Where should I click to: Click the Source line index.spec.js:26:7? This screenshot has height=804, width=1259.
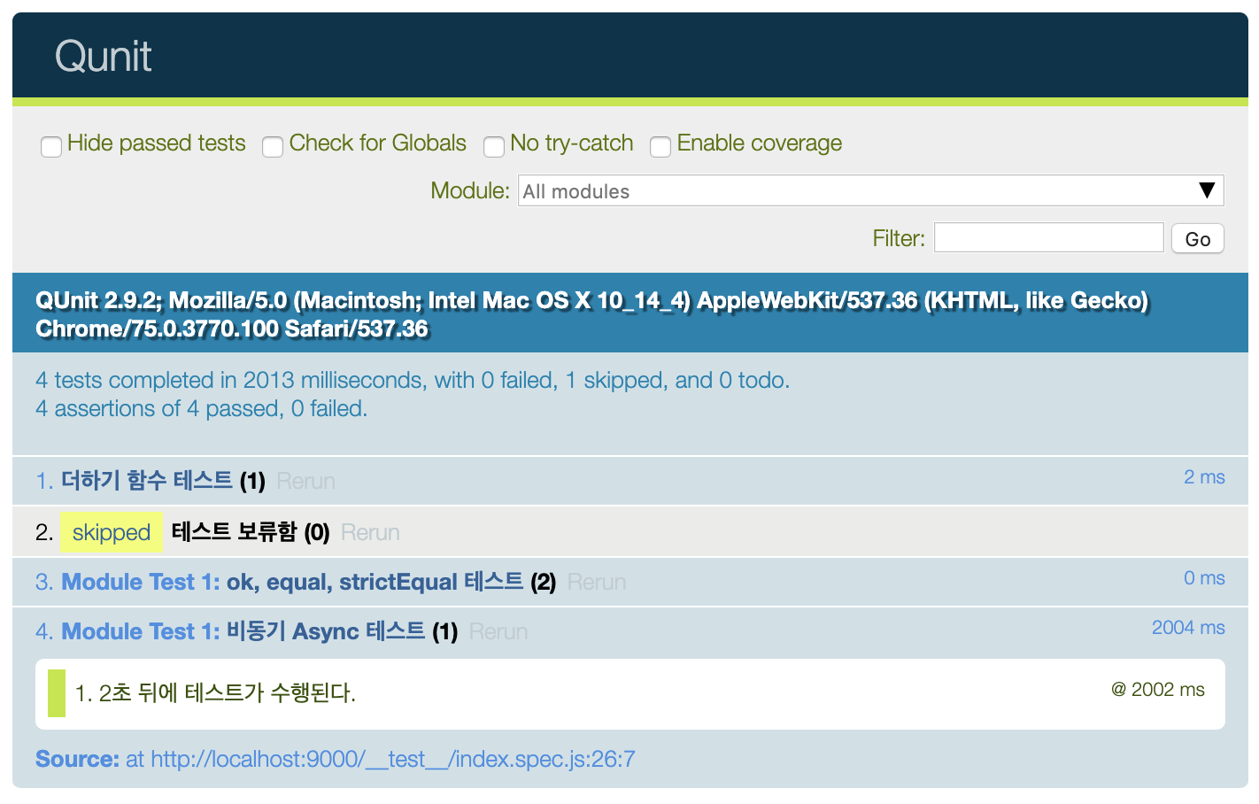pyautogui.click(x=336, y=759)
